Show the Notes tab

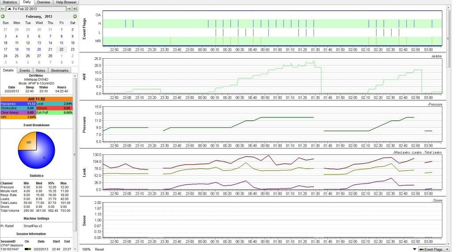(x=41, y=70)
